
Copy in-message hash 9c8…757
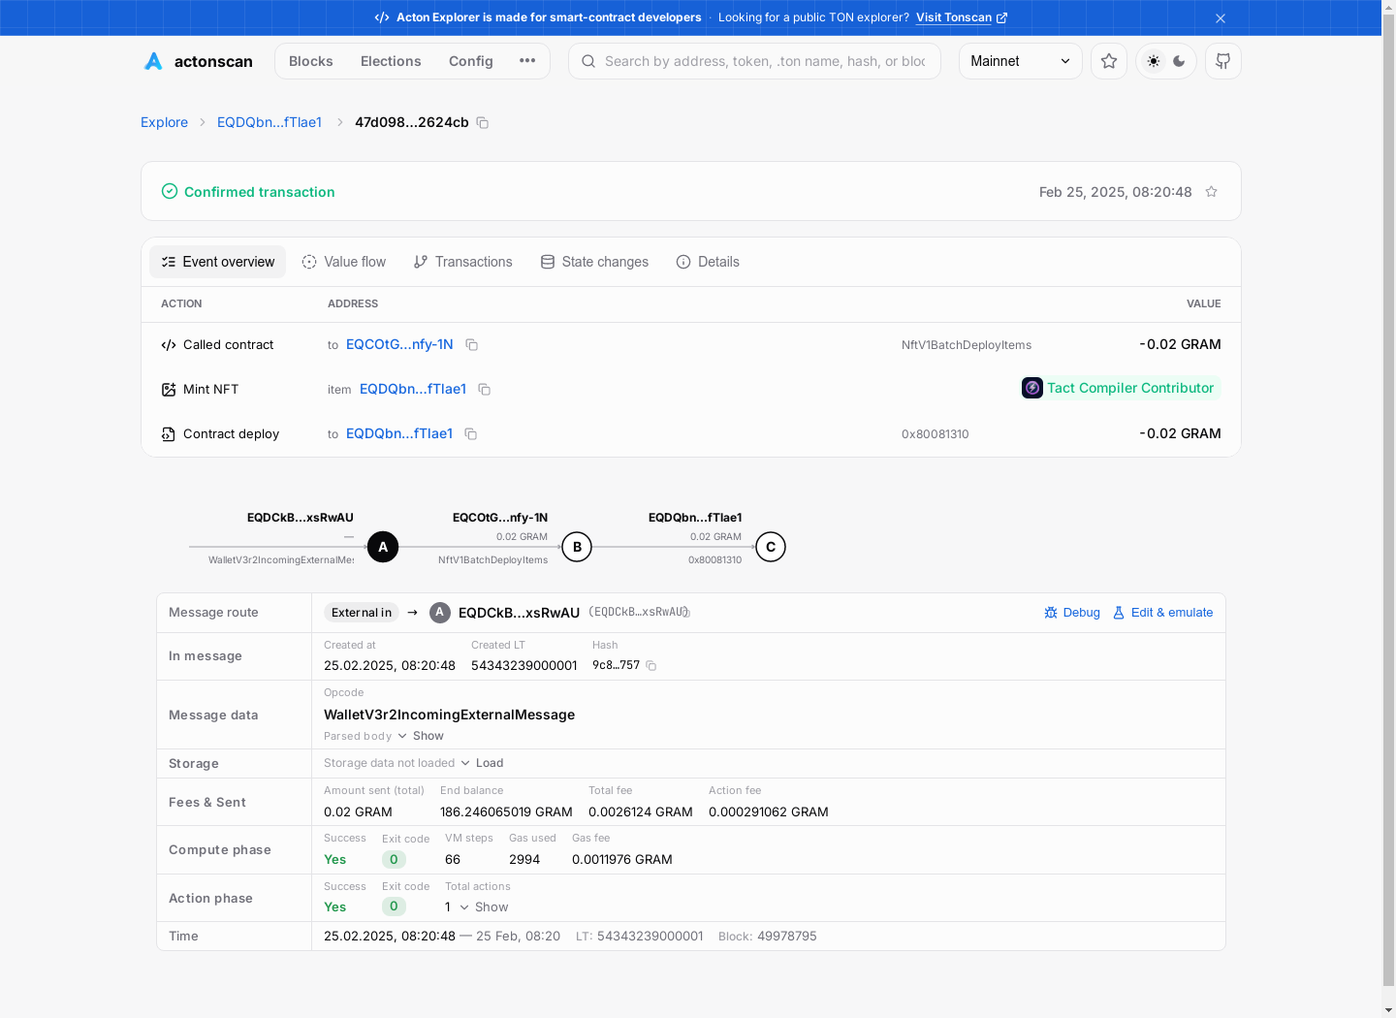pos(651,666)
